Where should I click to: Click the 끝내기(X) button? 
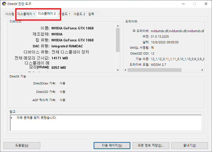(x=190, y=146)
